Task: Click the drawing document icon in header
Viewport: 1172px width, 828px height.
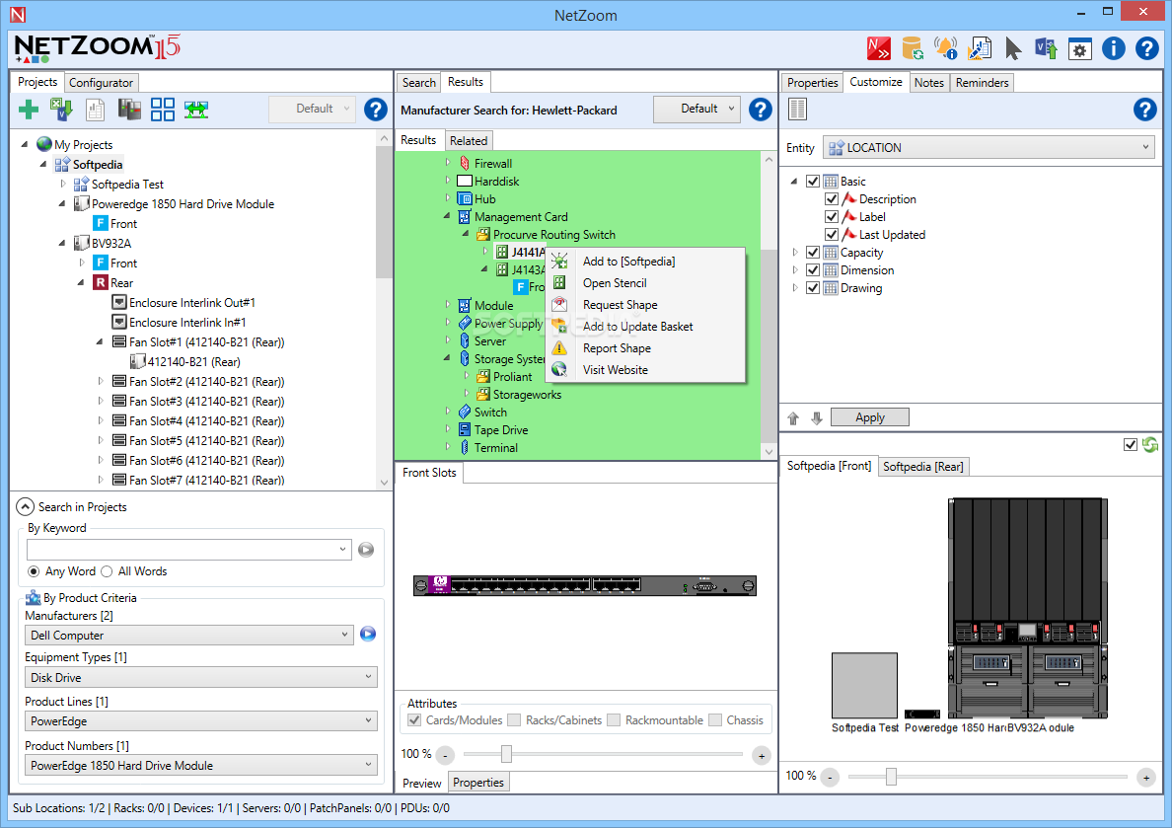Action: [980, 48]
